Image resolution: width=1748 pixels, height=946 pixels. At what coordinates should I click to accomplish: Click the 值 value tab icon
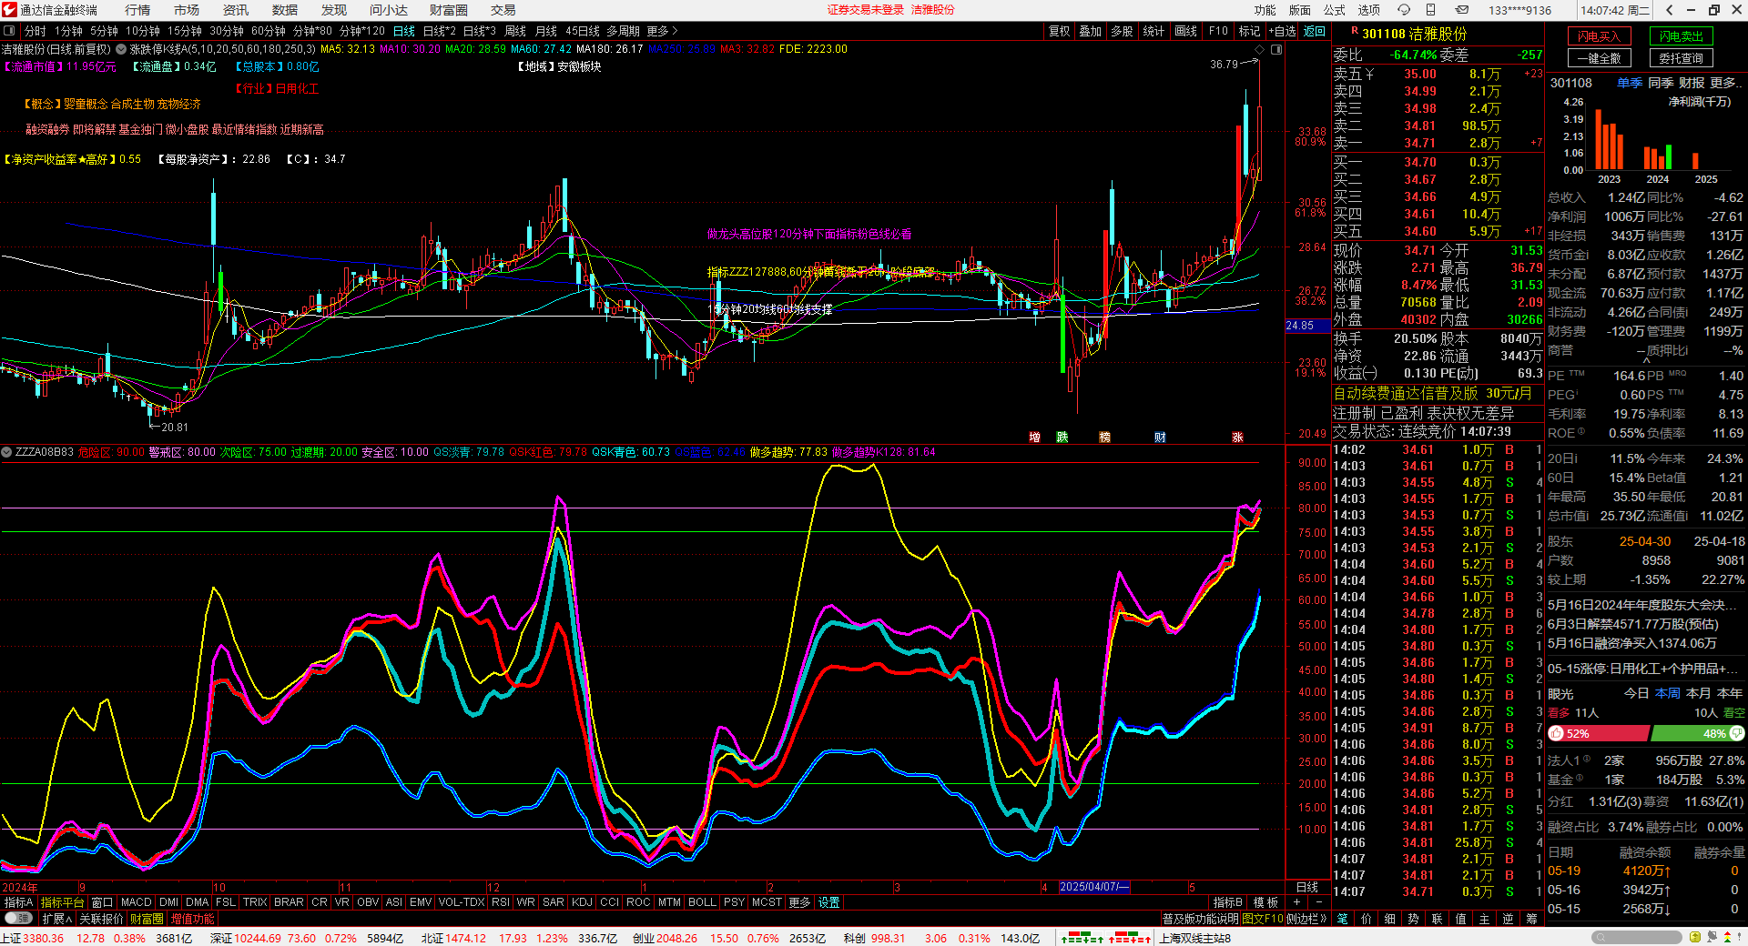[x=1460, y=919]
